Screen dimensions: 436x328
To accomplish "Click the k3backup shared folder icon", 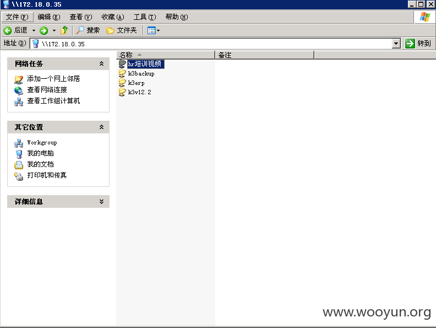I will 122,73.
